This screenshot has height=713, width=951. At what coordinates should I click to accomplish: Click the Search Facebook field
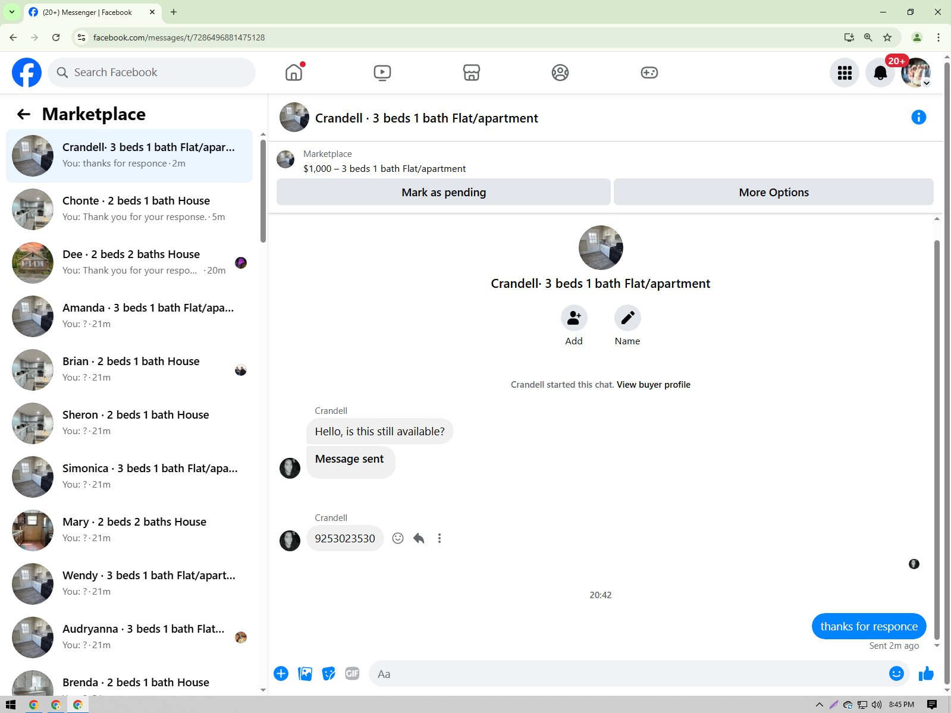tap(152, 73)
